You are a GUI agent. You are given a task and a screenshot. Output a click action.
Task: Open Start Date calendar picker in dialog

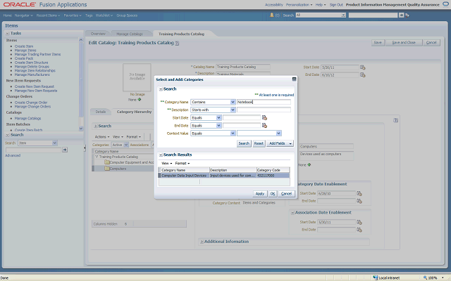tap(264, 117)
